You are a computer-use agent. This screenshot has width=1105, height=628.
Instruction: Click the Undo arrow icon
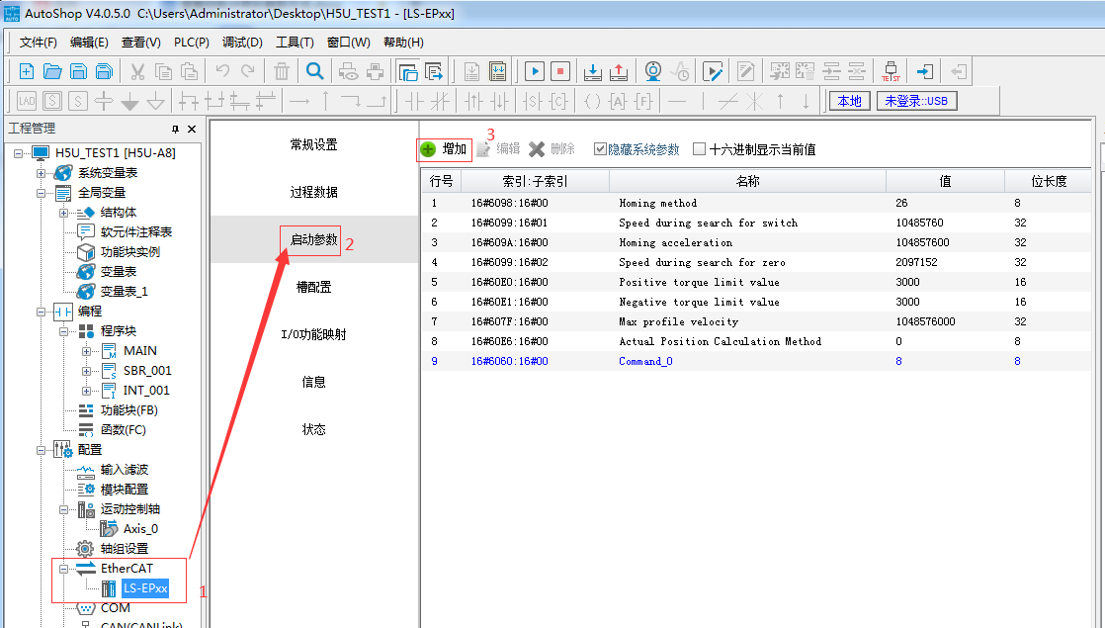[x=222, y=71]
